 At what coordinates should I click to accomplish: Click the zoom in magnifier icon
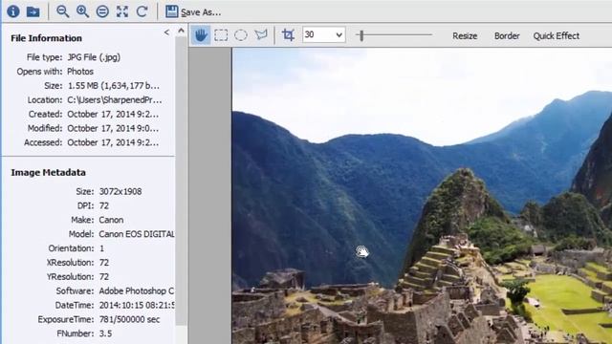82,11
